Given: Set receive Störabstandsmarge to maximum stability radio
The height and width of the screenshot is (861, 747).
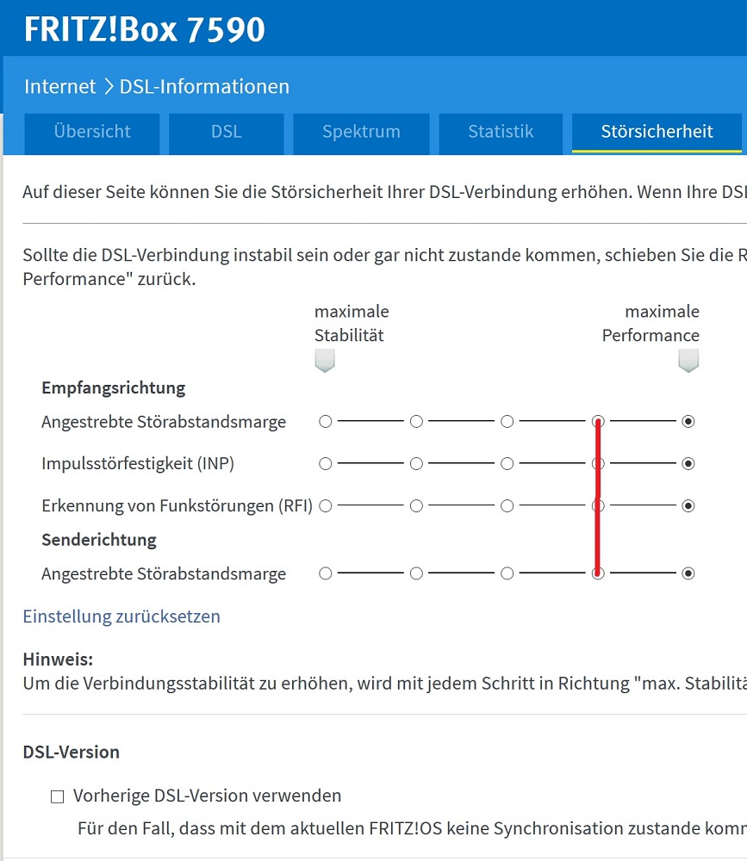Looking at the screenshot, I should coord(326,421).
